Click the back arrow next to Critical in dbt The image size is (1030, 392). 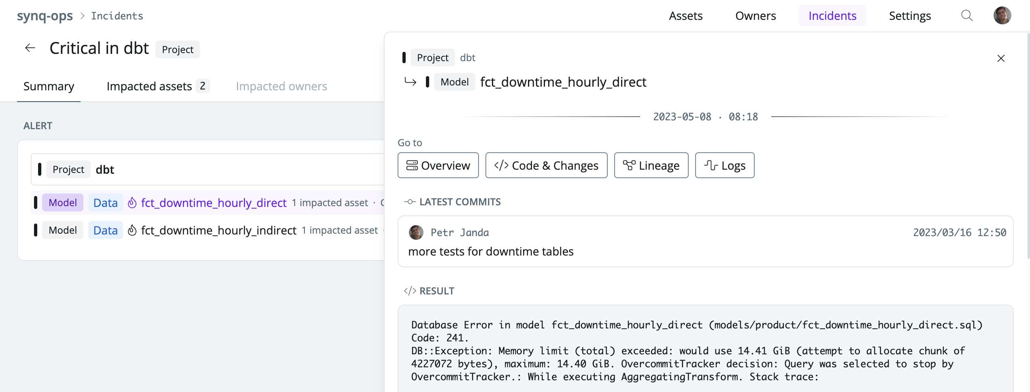pos(30,48)
